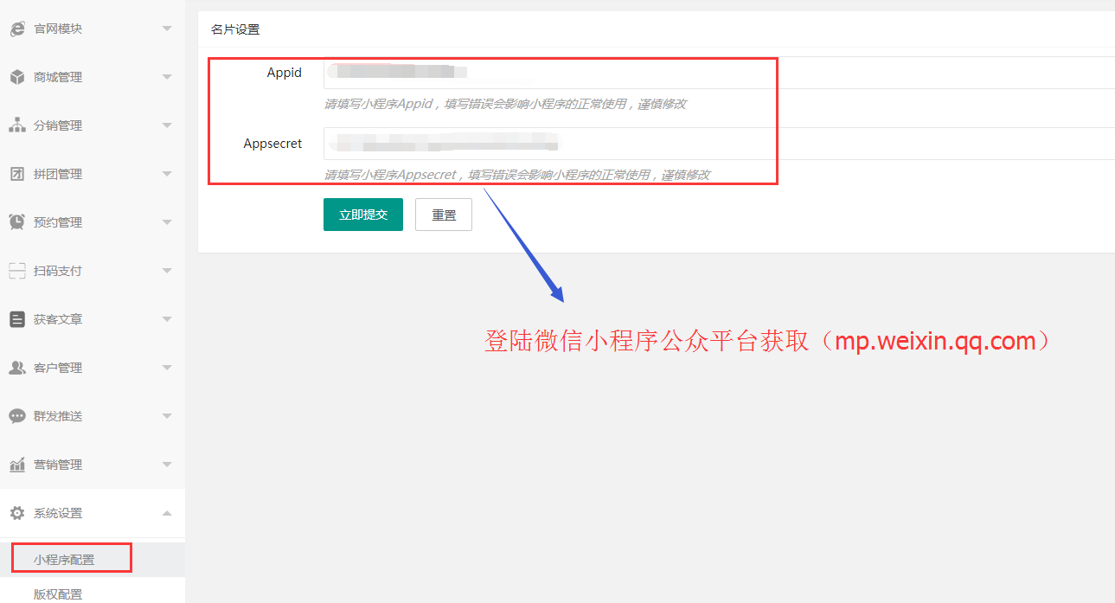Open the 版权配置 menu item
This screenshot has height=603, width=1115.
pyautogui.click(x=58, y=594)
